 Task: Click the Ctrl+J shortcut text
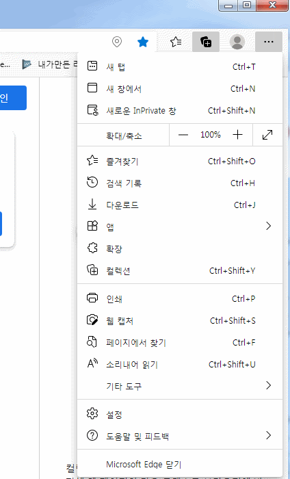244,205
